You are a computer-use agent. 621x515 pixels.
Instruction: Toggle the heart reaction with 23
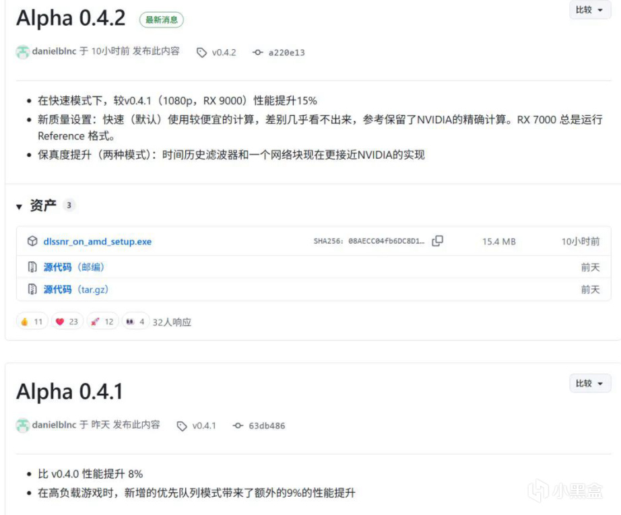pyautogui.click(x=67, y=321)
